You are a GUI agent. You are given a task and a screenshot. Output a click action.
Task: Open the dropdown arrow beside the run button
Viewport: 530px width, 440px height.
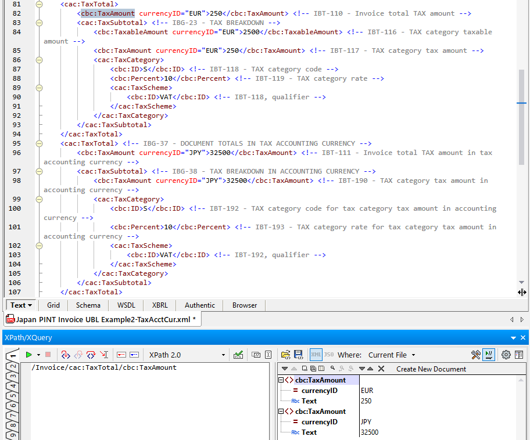pyautogui.click(x=38, y=355)
